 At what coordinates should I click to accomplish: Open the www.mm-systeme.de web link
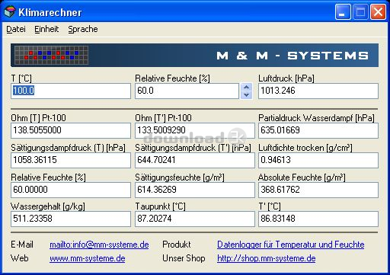click(x=88, y=258)
